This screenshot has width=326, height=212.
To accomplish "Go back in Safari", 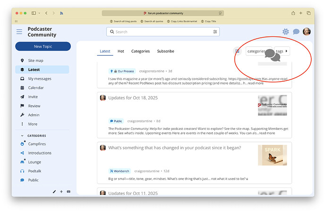I will [46, 13].
